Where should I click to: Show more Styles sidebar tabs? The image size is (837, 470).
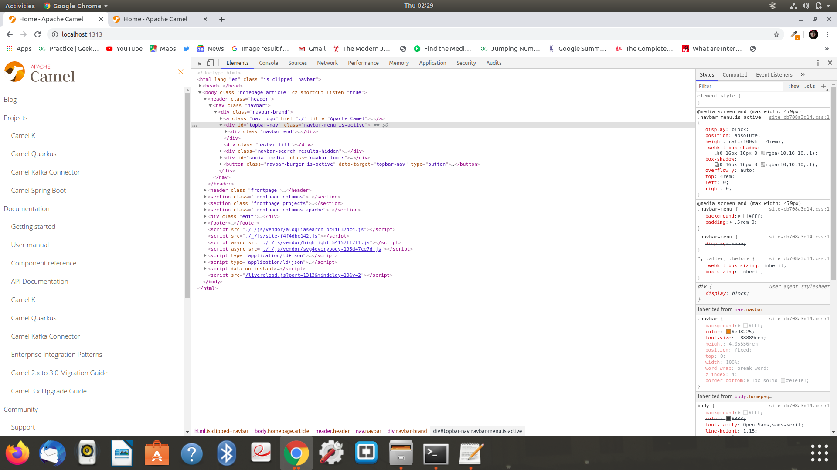(803, 74)
